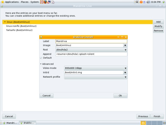Click the draklive-install dialog title icon

(x=41, y=37)
